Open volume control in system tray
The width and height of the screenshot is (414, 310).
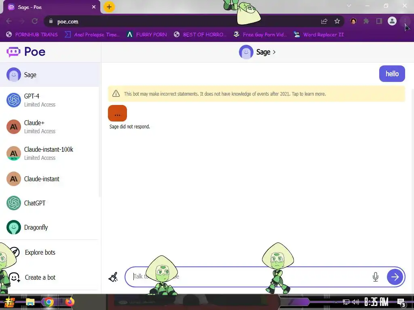tap(356, 302)
